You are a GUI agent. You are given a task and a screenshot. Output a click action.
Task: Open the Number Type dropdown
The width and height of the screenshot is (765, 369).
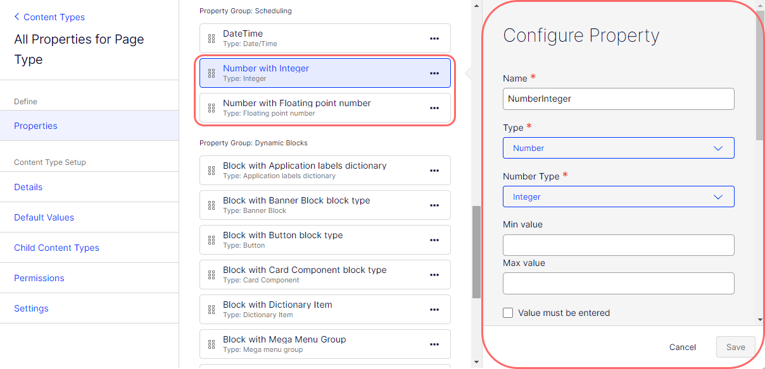[618, 197]
